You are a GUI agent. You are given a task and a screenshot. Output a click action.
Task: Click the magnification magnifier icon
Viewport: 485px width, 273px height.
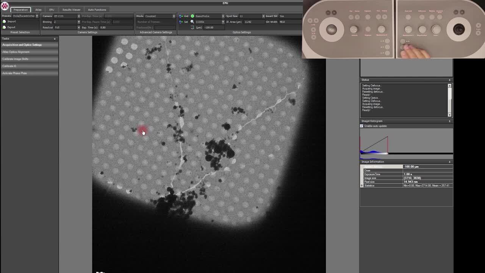[192, 22]
